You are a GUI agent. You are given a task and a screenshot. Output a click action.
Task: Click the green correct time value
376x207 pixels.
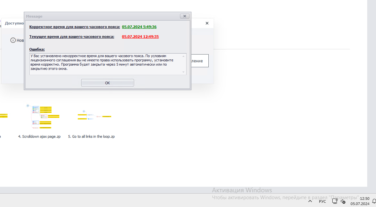click(x=139, y=27)
